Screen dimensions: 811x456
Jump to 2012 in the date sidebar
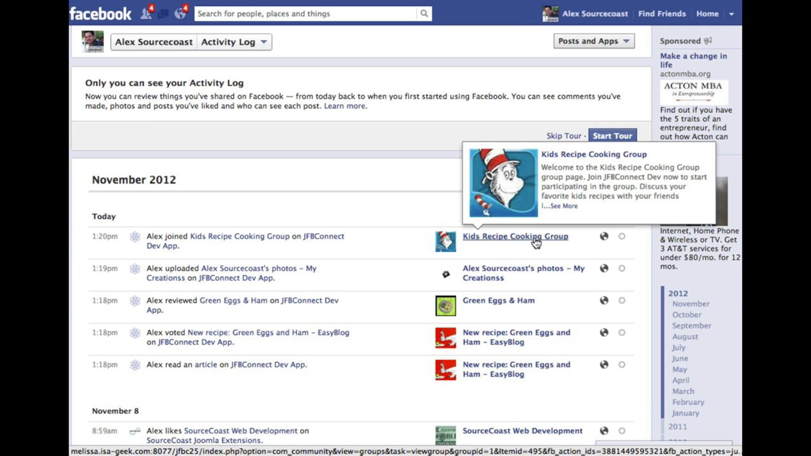(x=678, y=294)
